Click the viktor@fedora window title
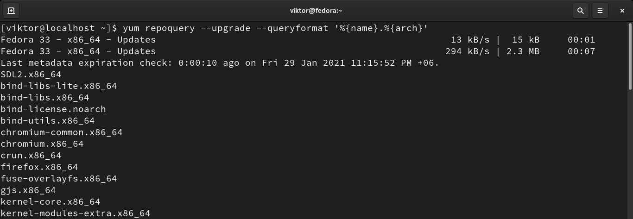This screenshot has width=633, height=219. [x=316, y=11]
